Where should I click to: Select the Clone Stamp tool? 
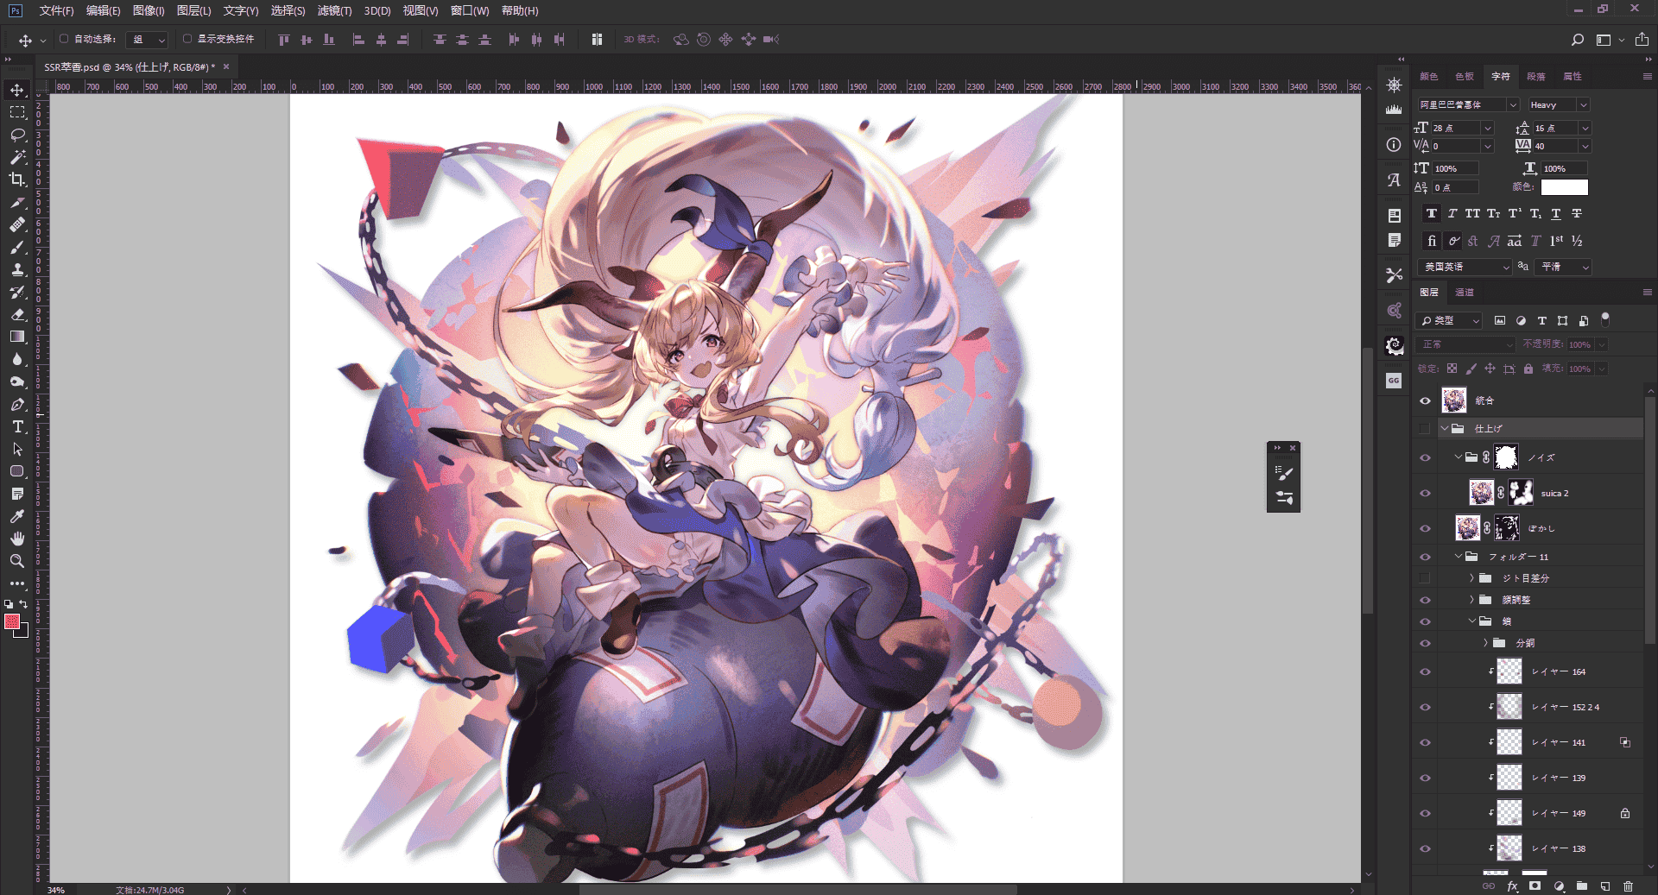[x=17, y=269]
